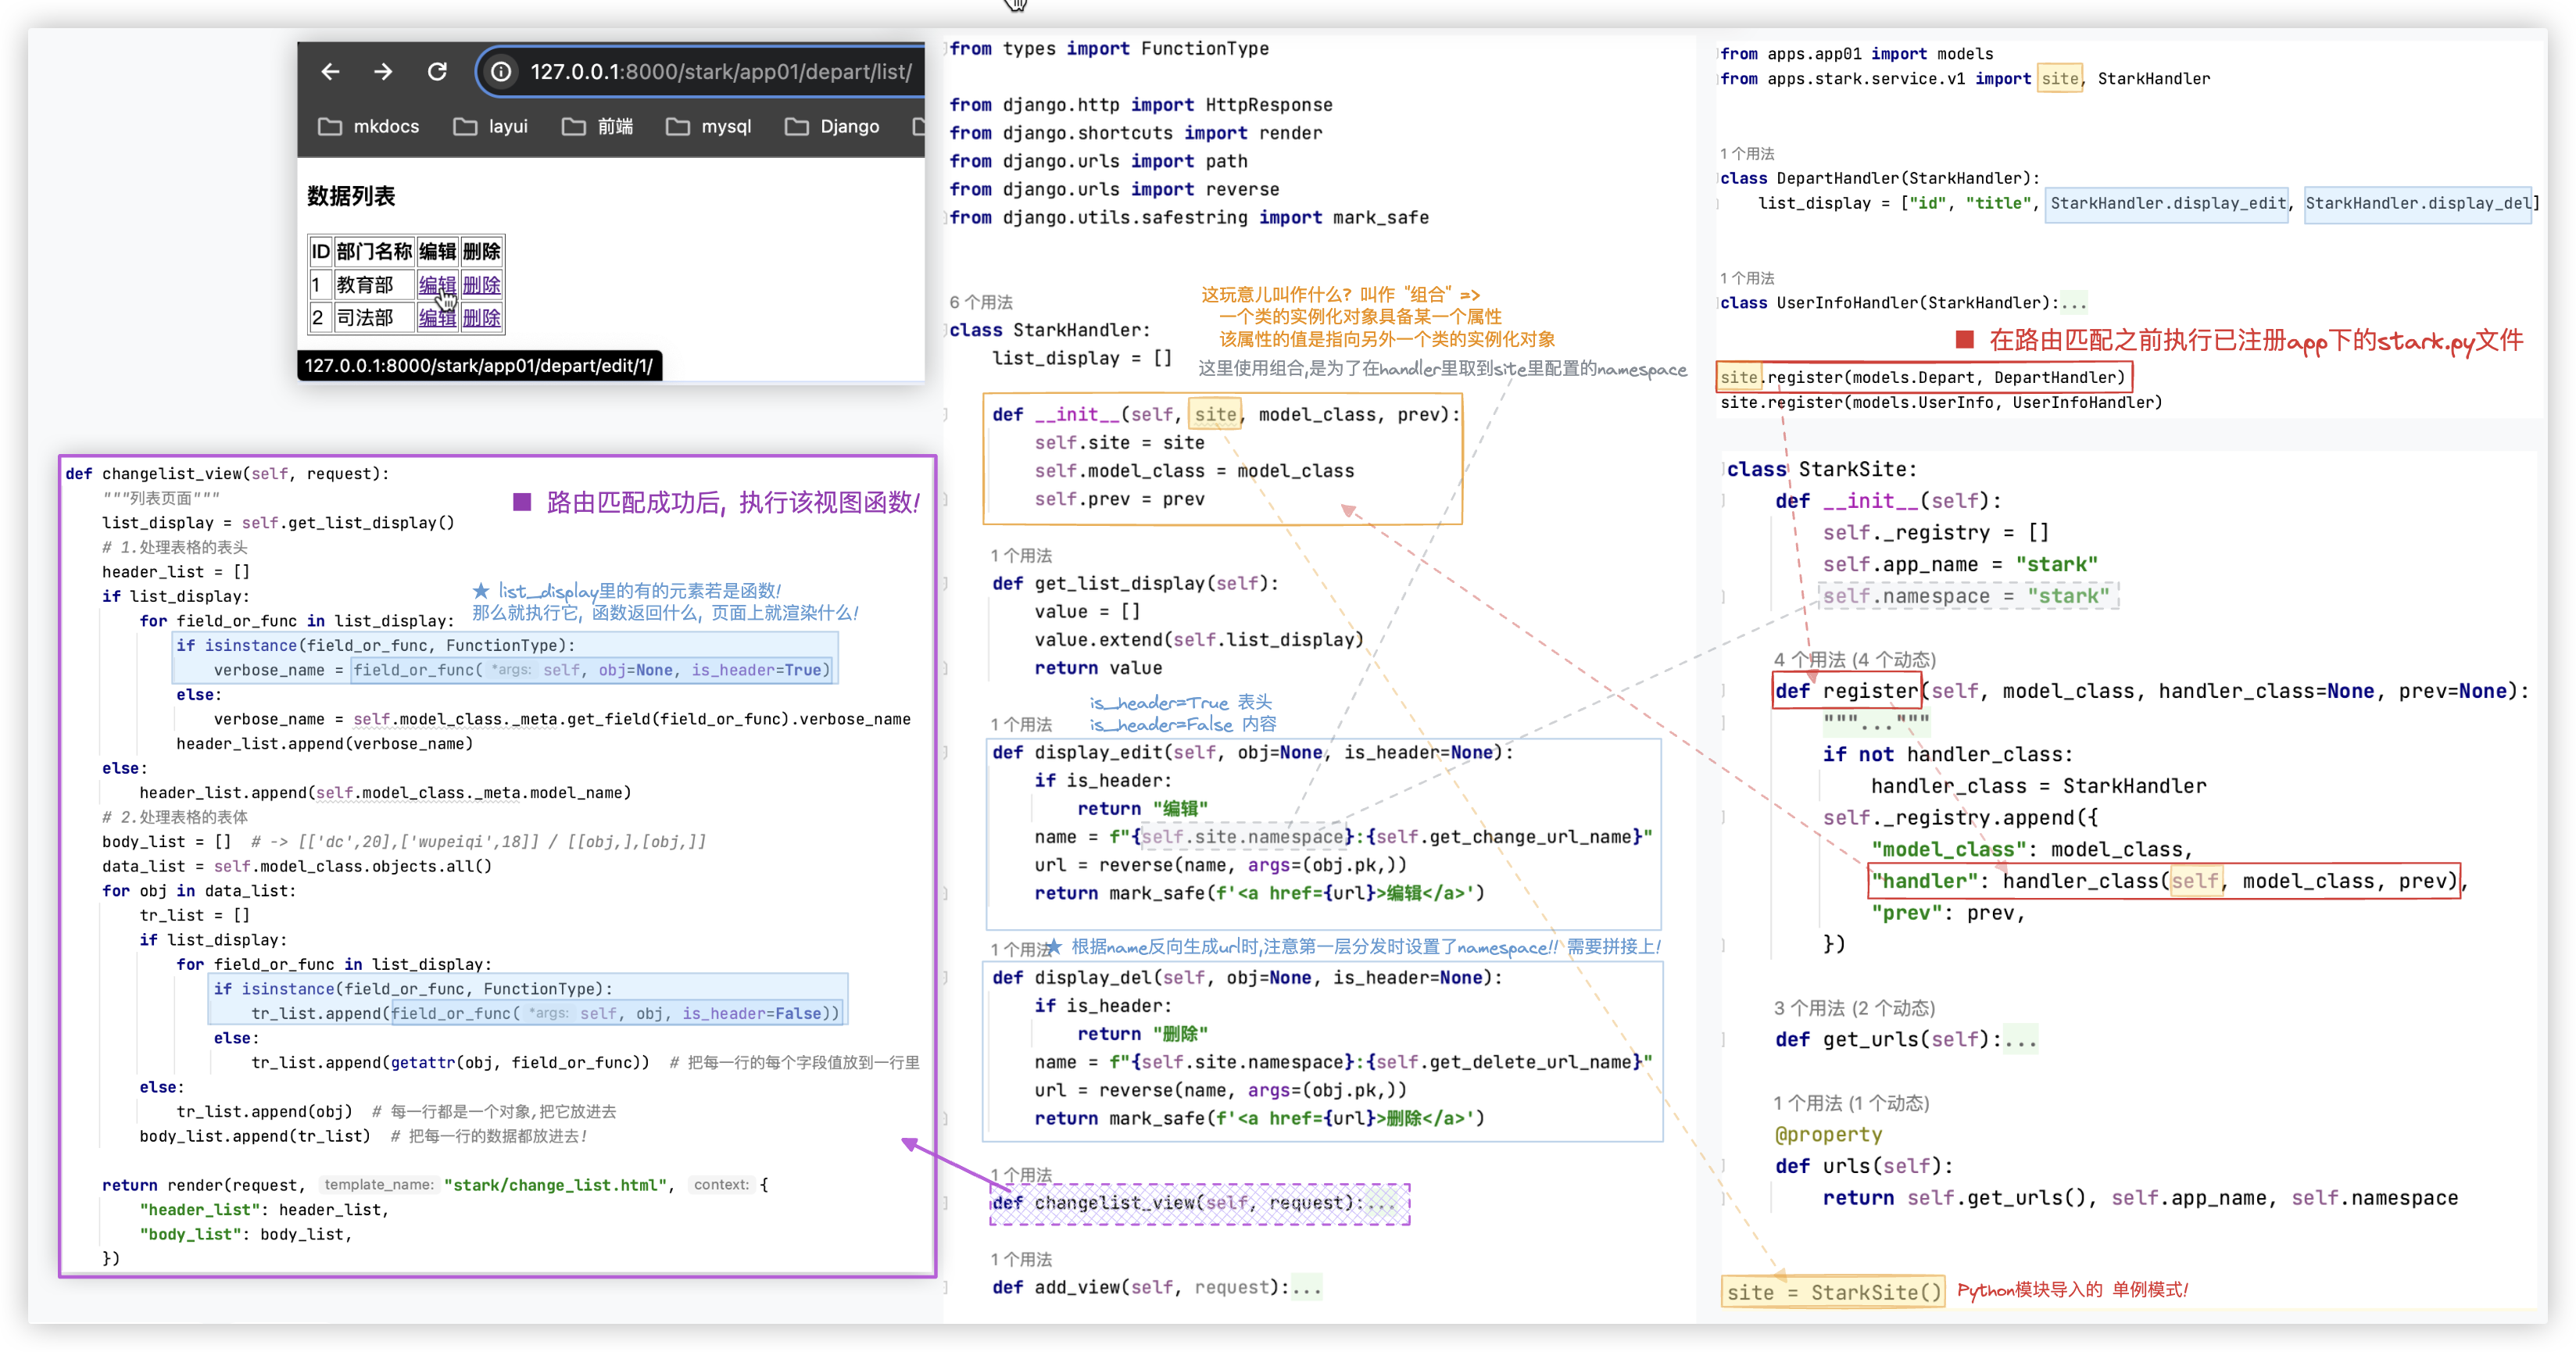Open the Django bookmark folder
The image size is (2576, 1352).
(x=832, y=126)
